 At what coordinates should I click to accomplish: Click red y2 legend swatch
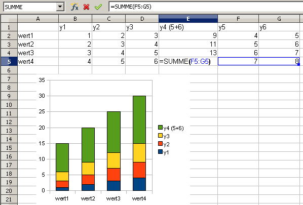160,144
